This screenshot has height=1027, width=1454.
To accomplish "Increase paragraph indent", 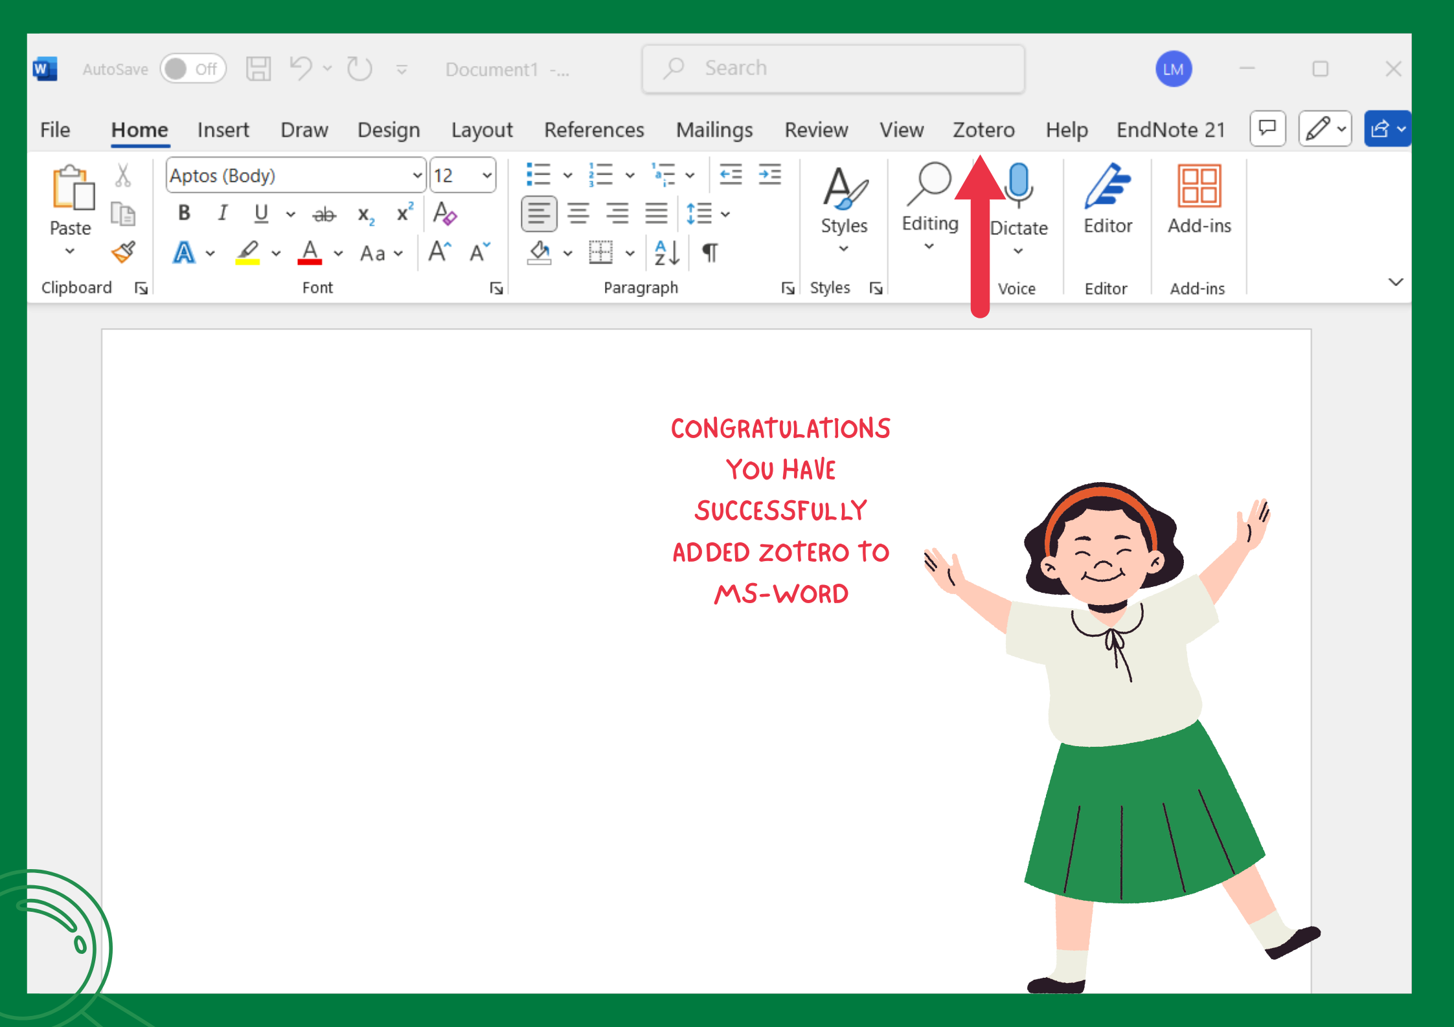I will click(x=770, y=175).
